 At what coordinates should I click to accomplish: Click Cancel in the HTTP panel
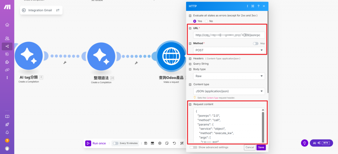(x=250, y=147)
